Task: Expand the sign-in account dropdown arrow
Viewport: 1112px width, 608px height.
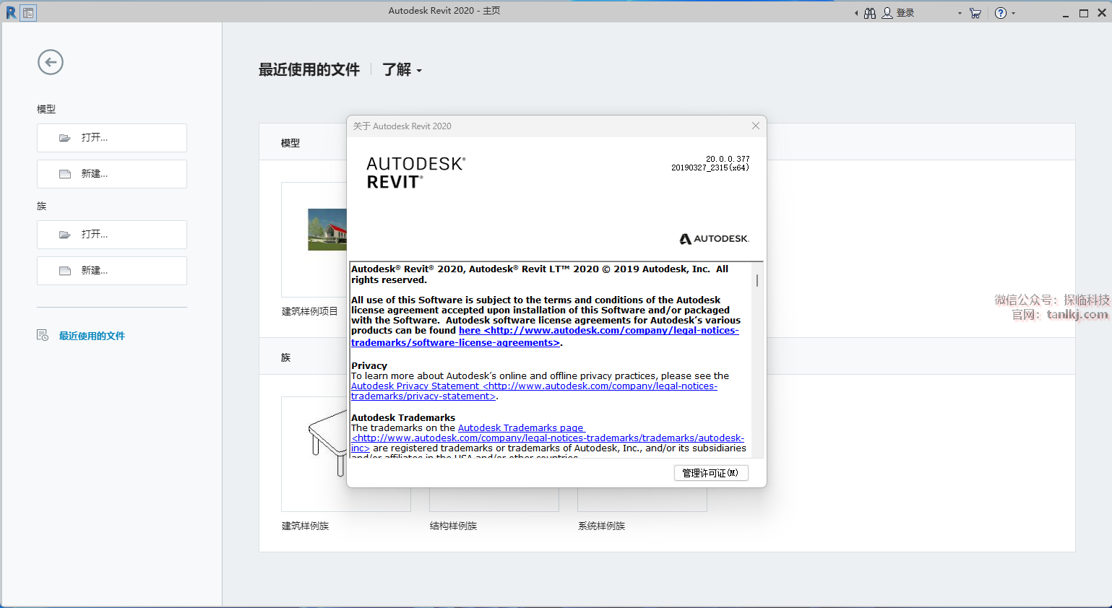Action: click(x=960, y=13)
